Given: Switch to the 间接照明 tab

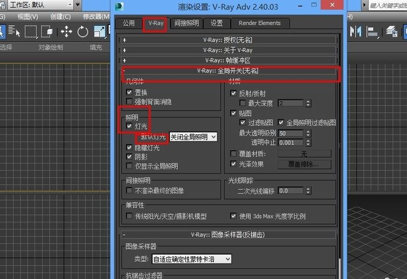Looking at the screenshot, I should 186,23.
